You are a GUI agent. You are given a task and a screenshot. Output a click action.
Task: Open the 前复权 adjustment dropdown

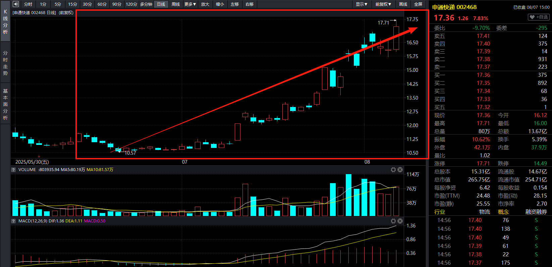pos(383,4)
